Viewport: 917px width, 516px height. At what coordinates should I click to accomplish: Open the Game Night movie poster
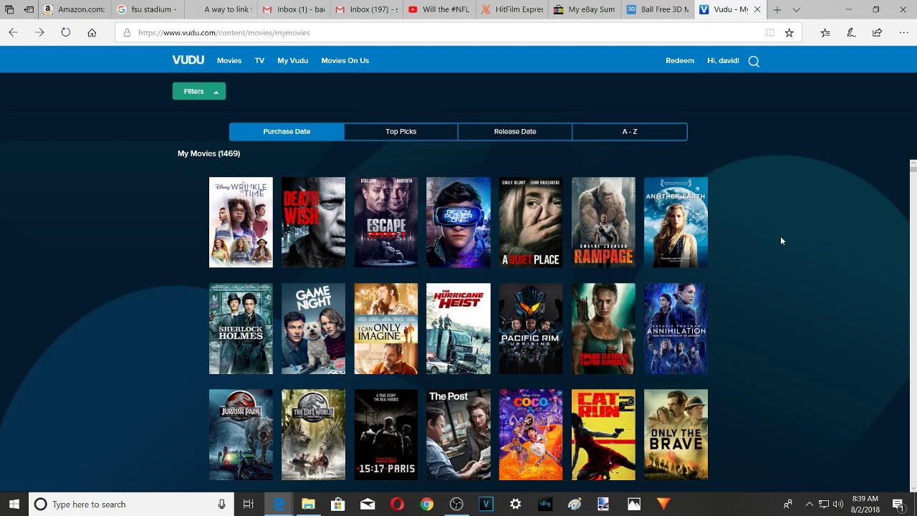coord(313,328)
